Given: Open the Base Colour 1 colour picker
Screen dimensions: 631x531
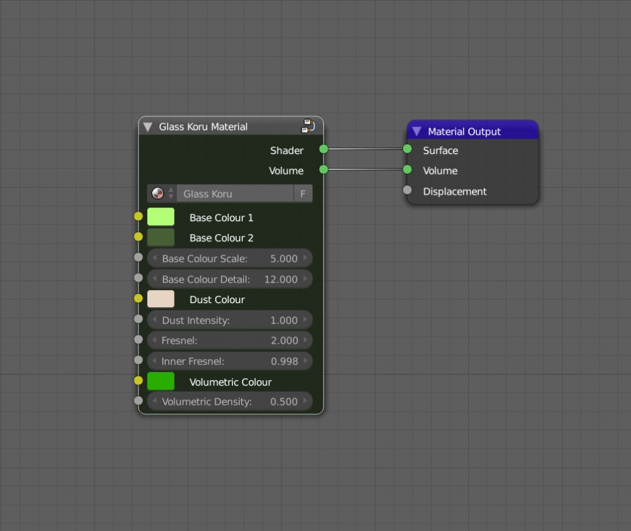Looking at the screenshot, I should [x=160, y=216].
